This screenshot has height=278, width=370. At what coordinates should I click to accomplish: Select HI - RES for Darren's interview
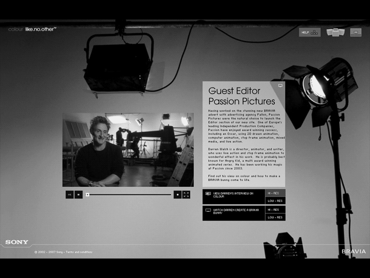click(x=275, y=193)
